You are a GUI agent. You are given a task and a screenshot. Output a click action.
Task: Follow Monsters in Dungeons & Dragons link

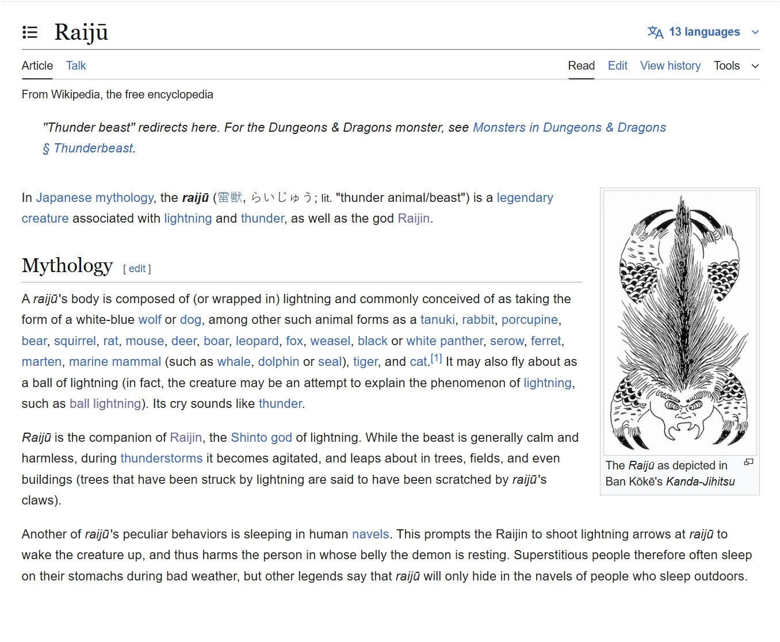pyautogui.click(x=569, y=128)
